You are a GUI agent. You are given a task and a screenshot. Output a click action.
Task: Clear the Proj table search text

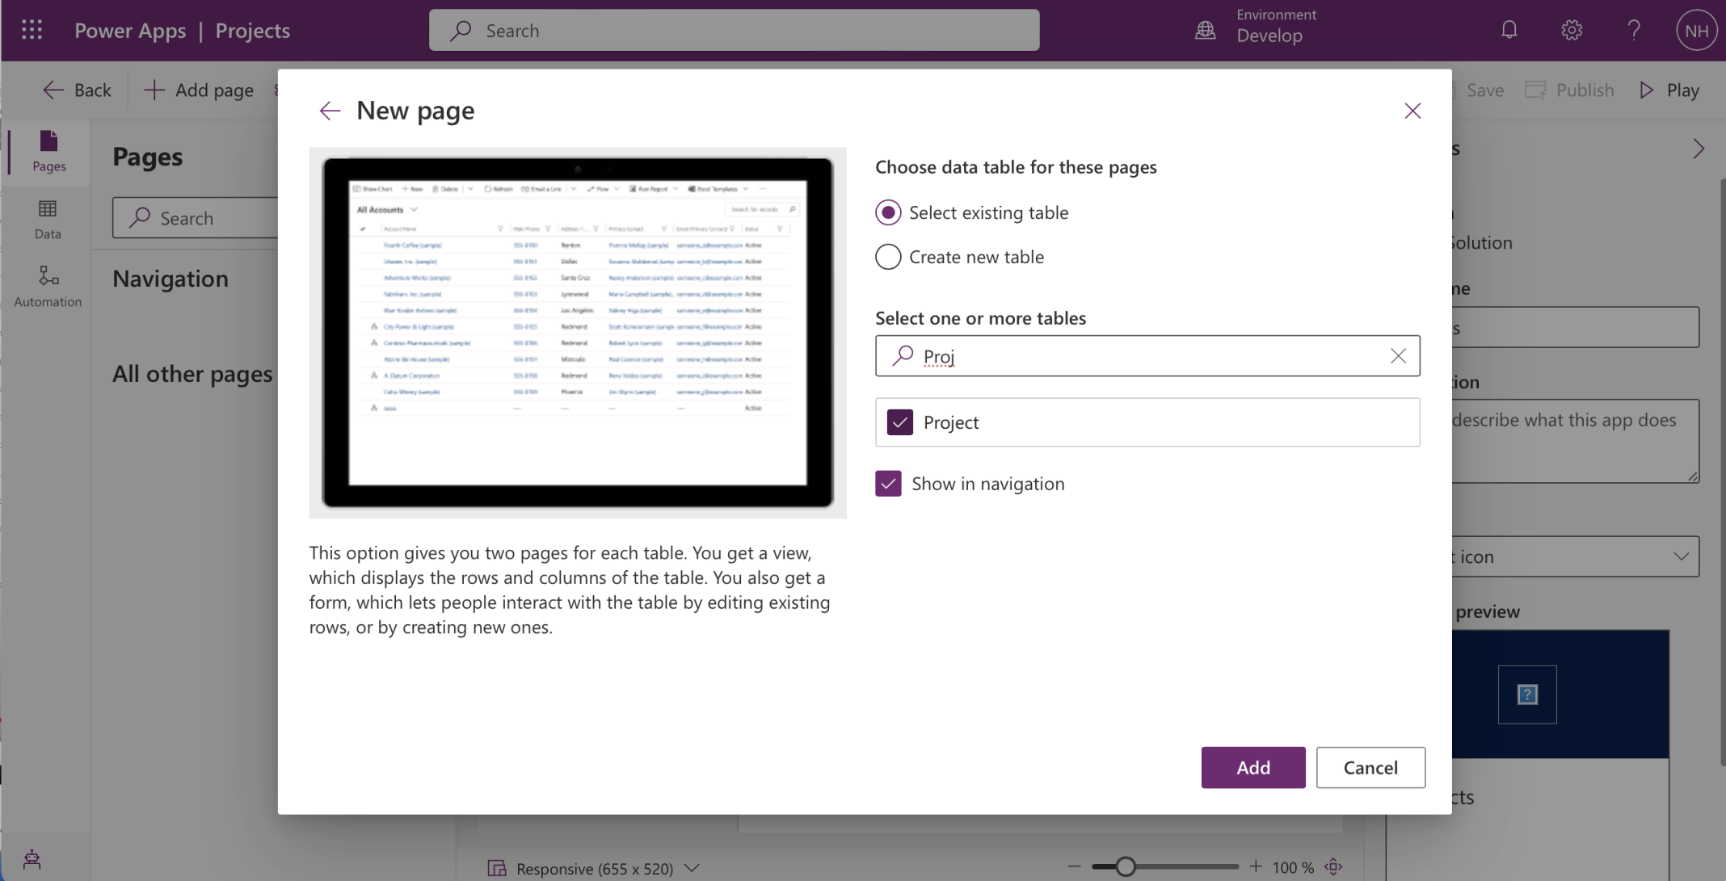click(x=1398, y=356)
